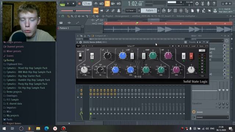The image size is (235, 132).
Task: Click the plugin picker plug icon
Action: click(x=198, y=11)
